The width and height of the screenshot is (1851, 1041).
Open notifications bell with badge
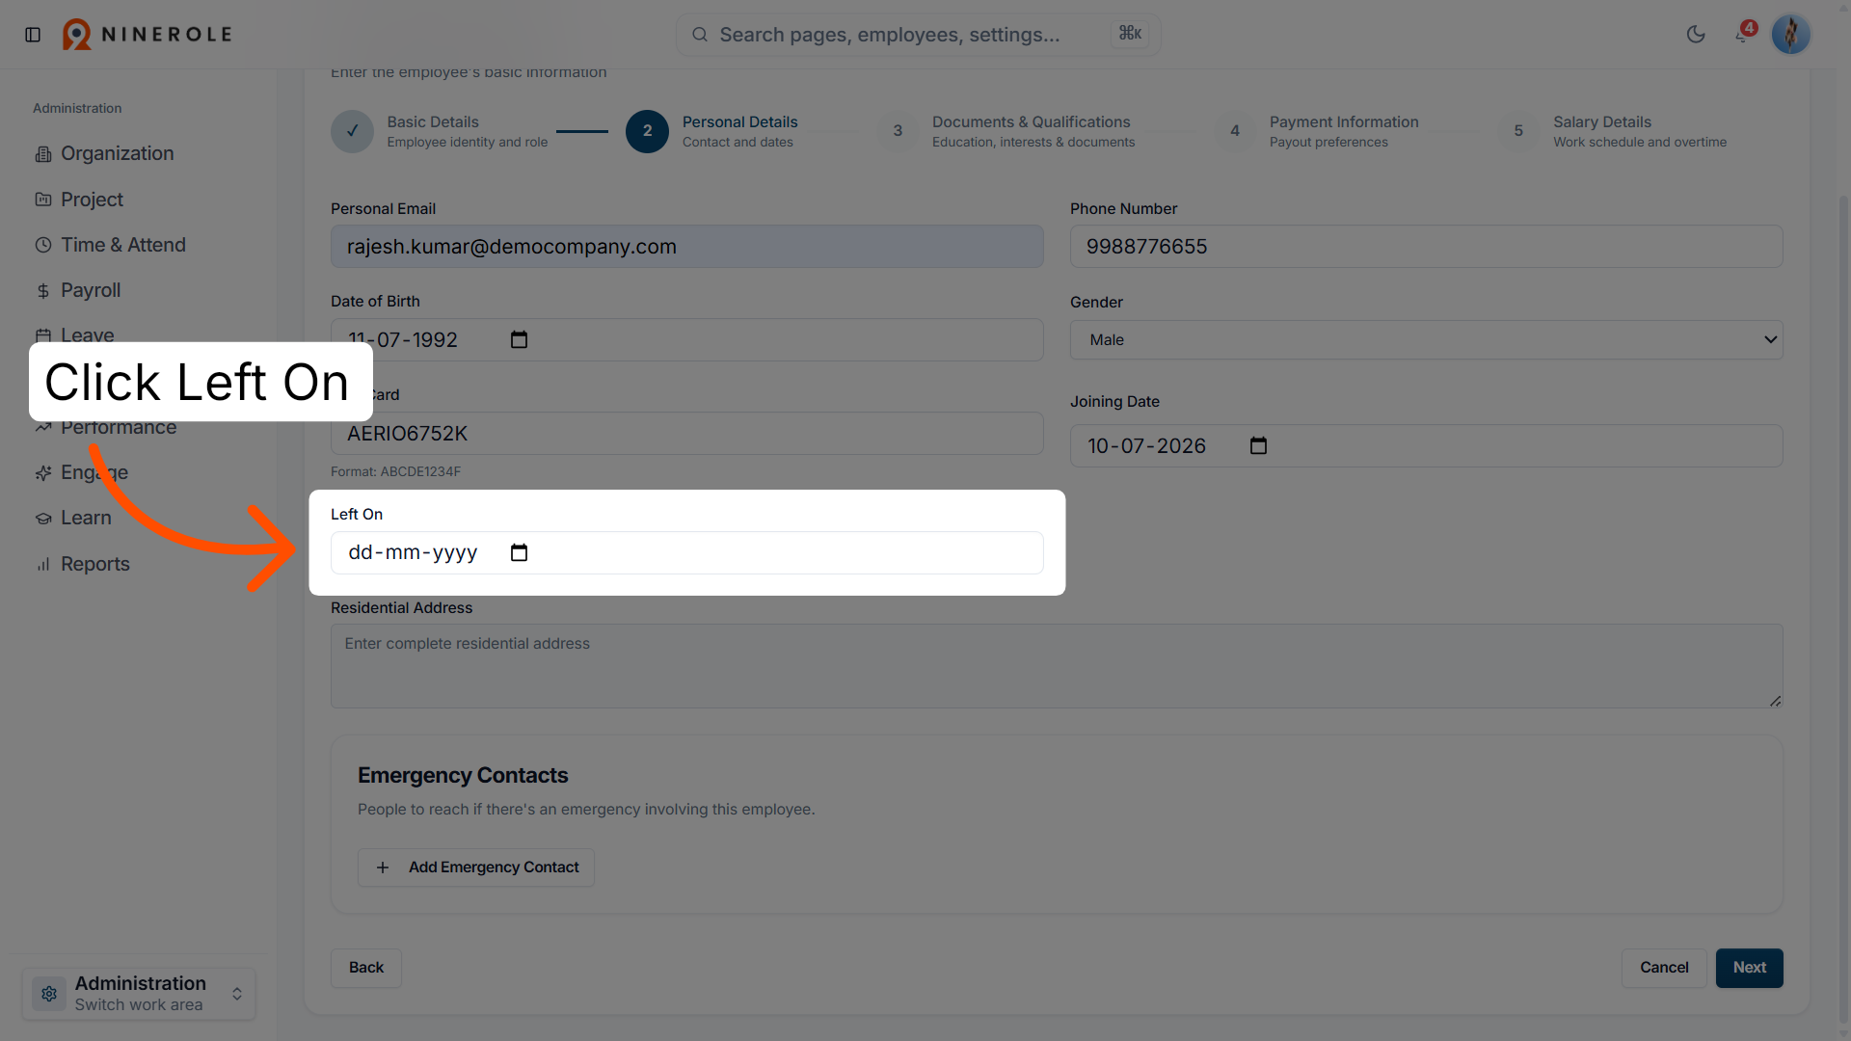1743,35
